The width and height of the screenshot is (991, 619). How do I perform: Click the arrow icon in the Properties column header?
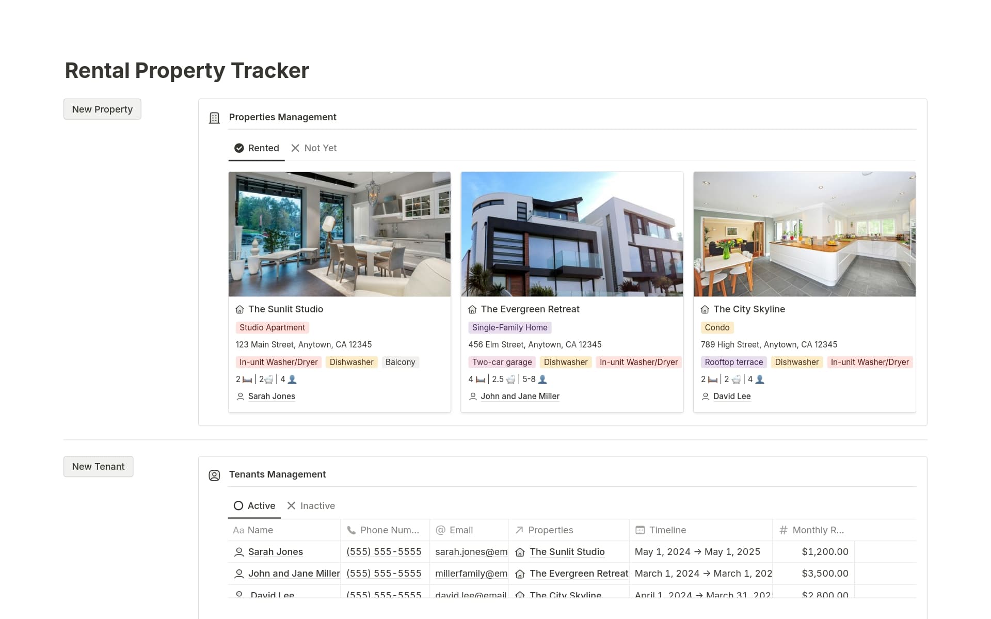519,530
